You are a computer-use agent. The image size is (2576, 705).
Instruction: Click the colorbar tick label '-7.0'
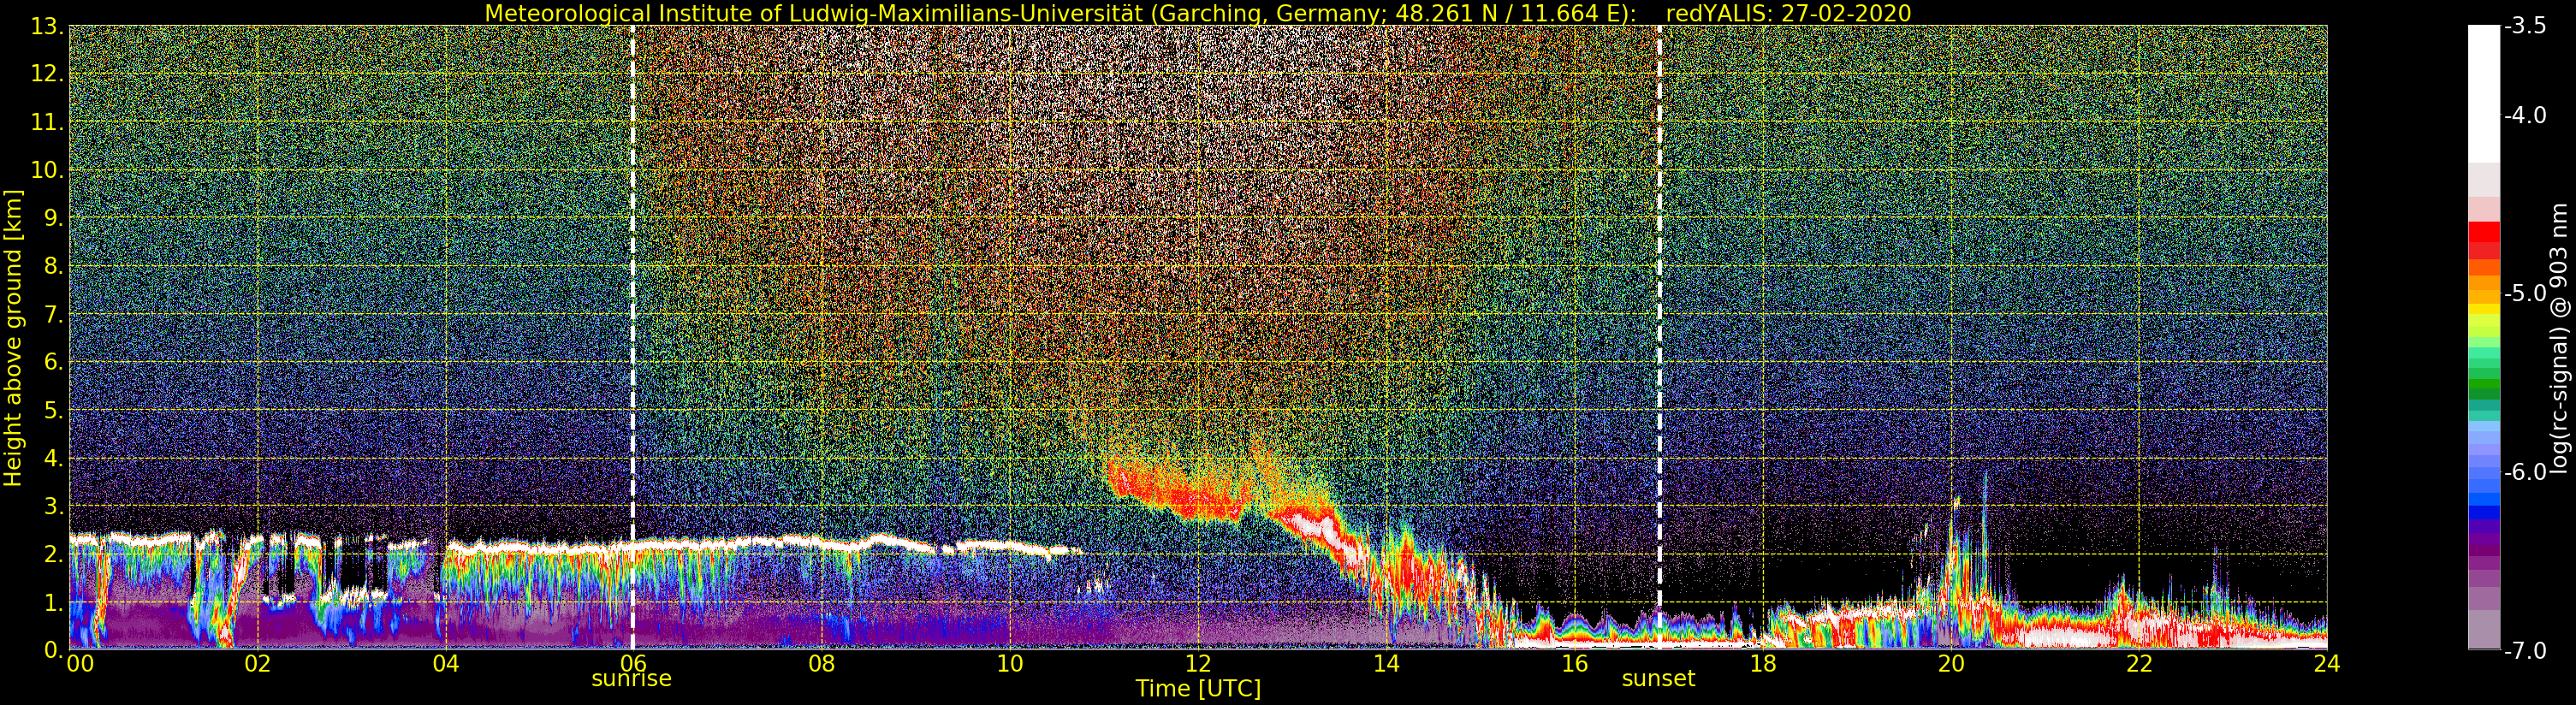[2525, 650]
